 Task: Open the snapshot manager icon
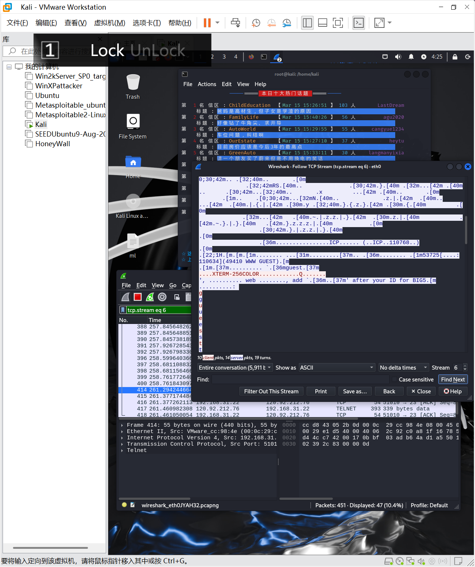(286, 23)
